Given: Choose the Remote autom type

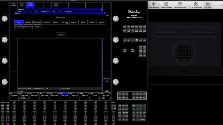Looking at the screenshot, I should click(x=55, y=22).
